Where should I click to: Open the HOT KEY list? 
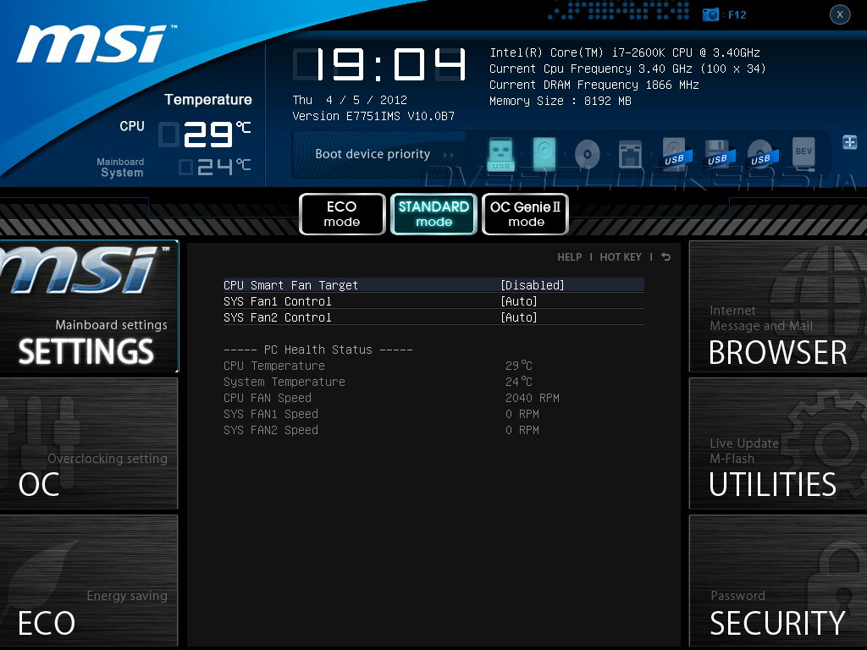[x=621, y=257]
